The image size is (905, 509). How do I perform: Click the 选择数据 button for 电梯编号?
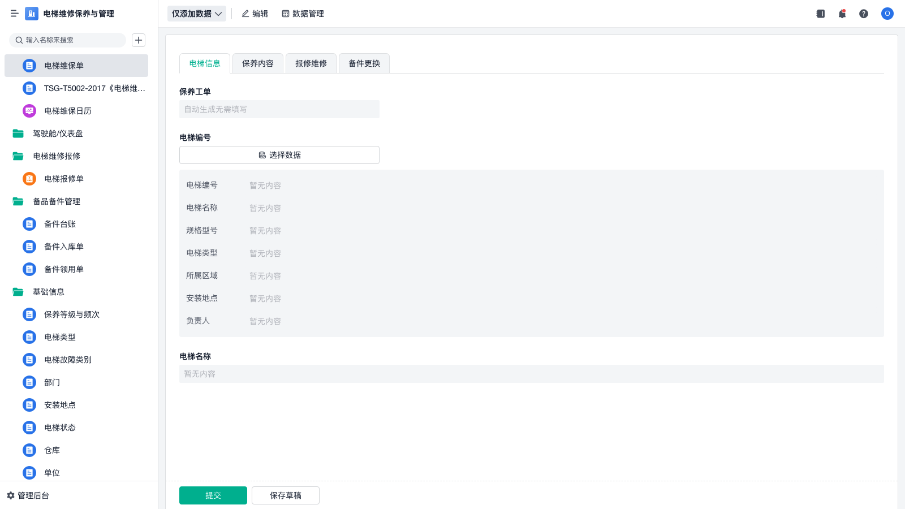pyautogui.click(x=279, y=155)
